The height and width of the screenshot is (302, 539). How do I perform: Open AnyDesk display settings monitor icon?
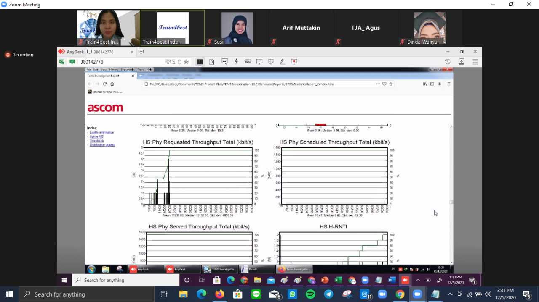coord(259,62)
